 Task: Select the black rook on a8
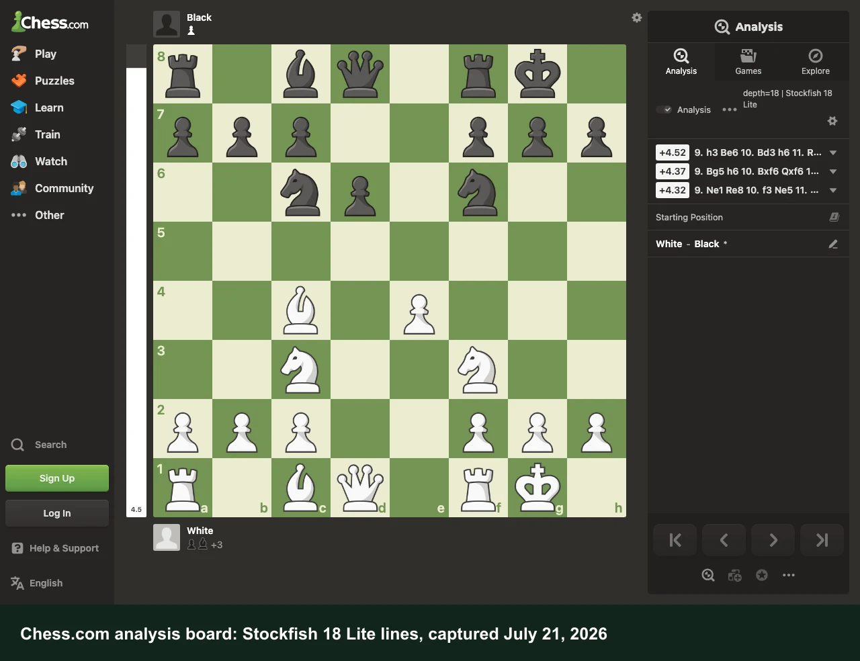183,74
